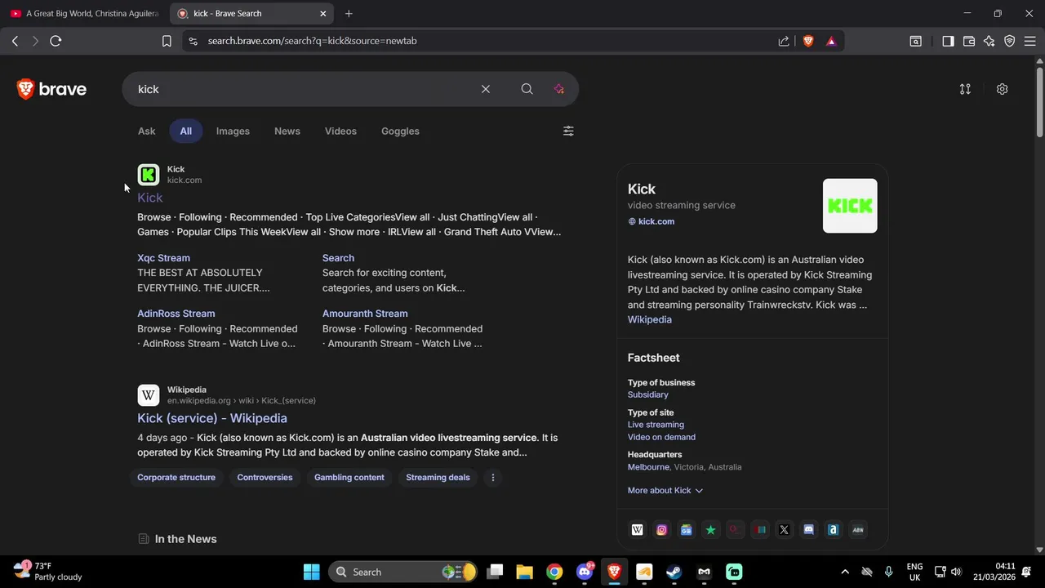Image resolution: width=1045 pixels, height=588 pixels.
Task: Open Kick's Discord profile icon
Action: click(x=808, y=530)
